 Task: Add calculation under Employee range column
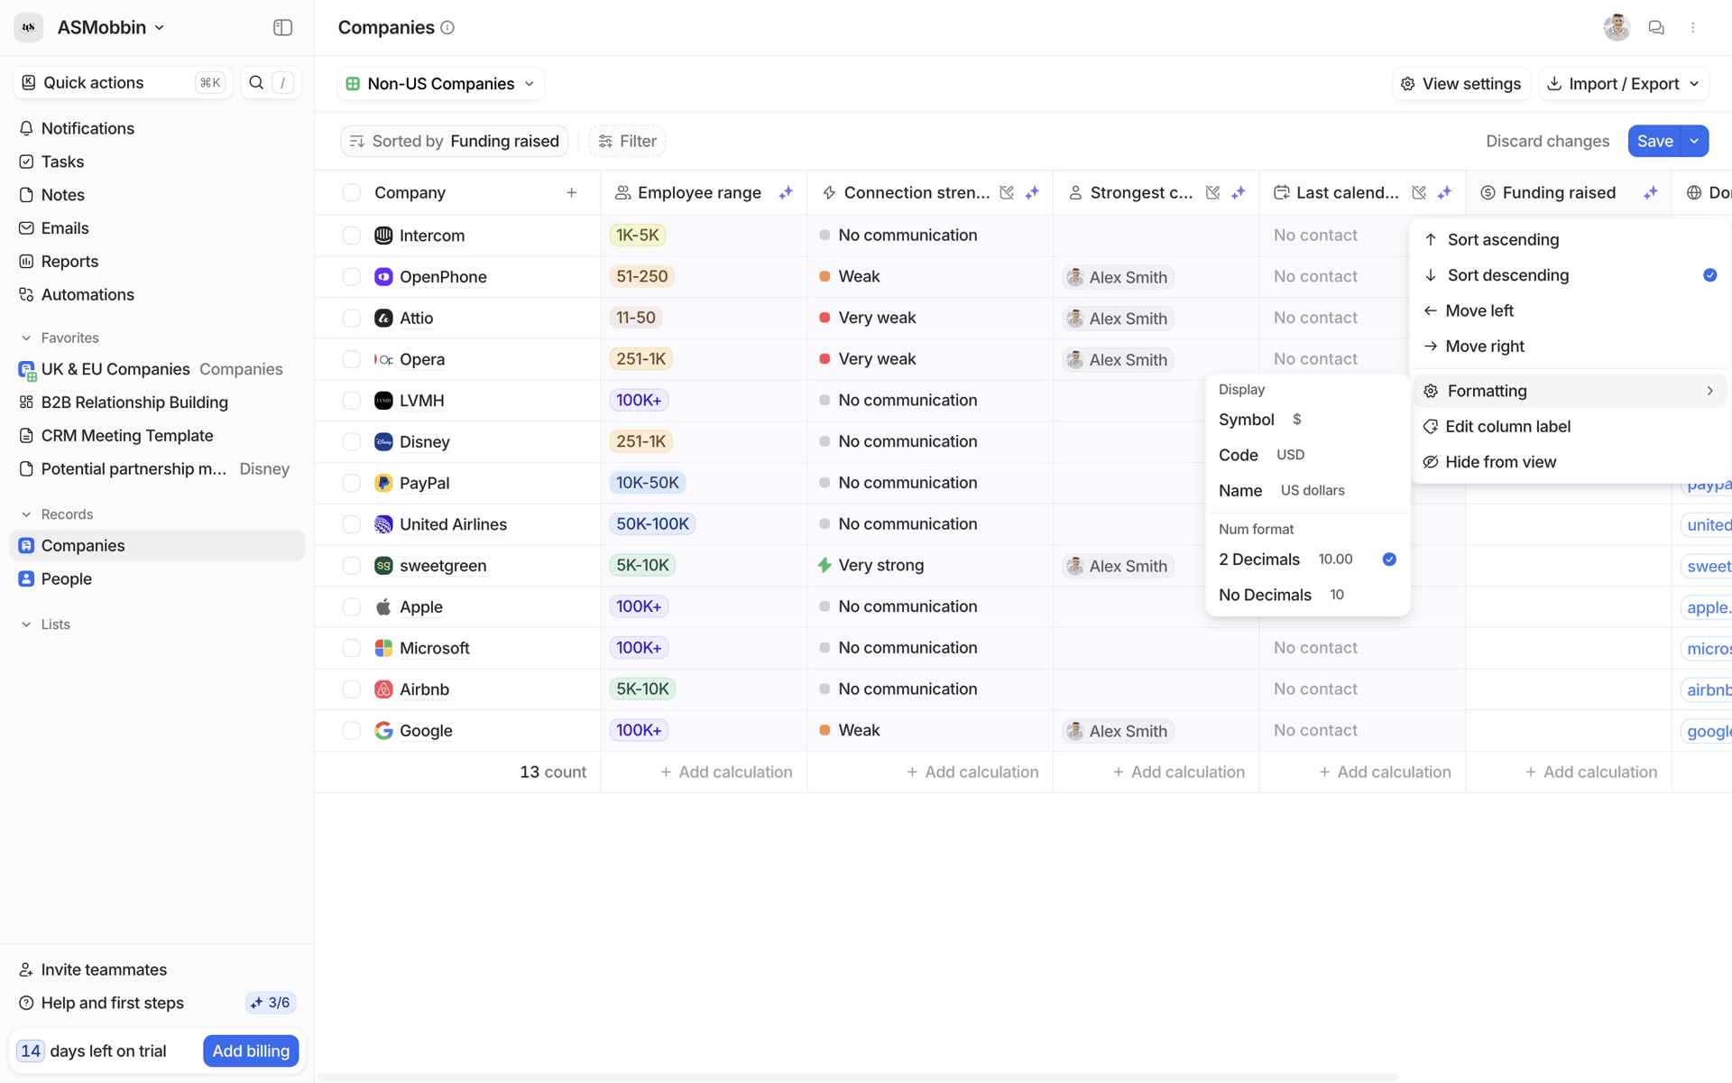tap(726, 772)
